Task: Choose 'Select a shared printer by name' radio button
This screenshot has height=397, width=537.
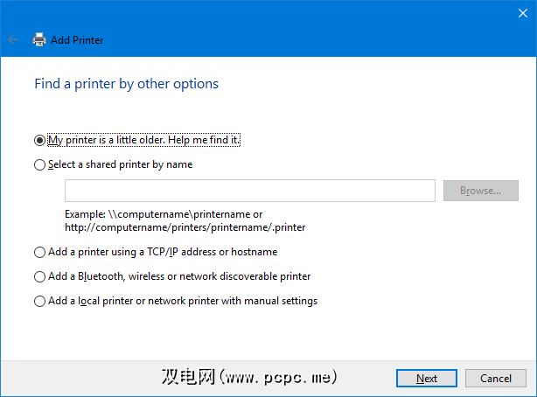Action: pos(39,164)
